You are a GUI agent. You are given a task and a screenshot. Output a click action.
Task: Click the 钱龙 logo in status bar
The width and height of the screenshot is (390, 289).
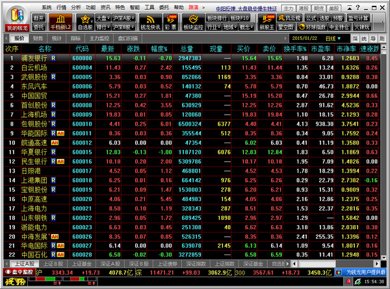pos(16,282)
